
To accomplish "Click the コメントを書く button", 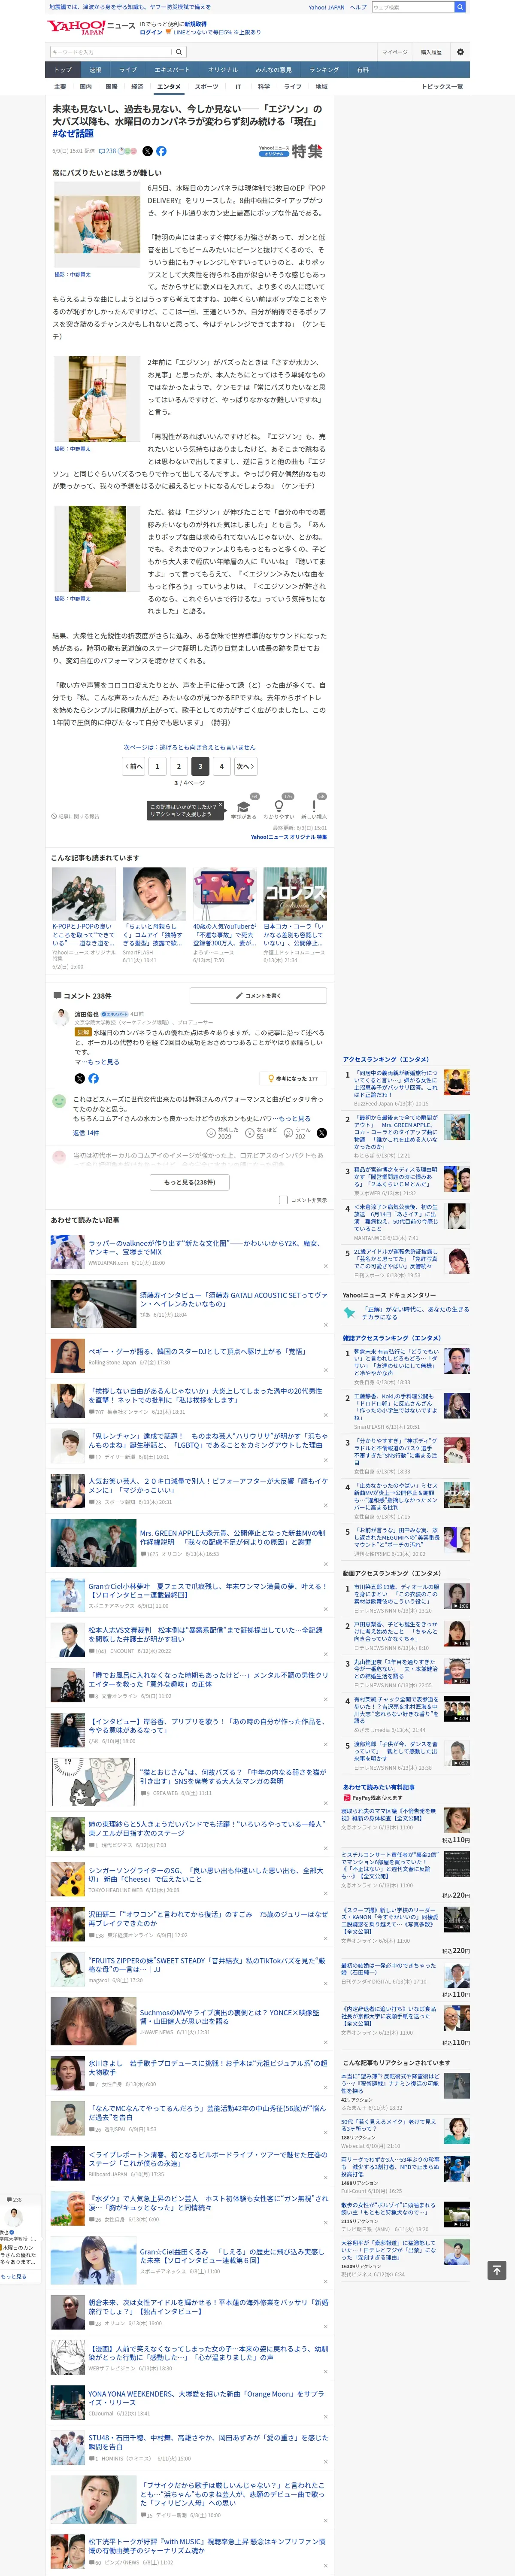I will pos(258,995).
